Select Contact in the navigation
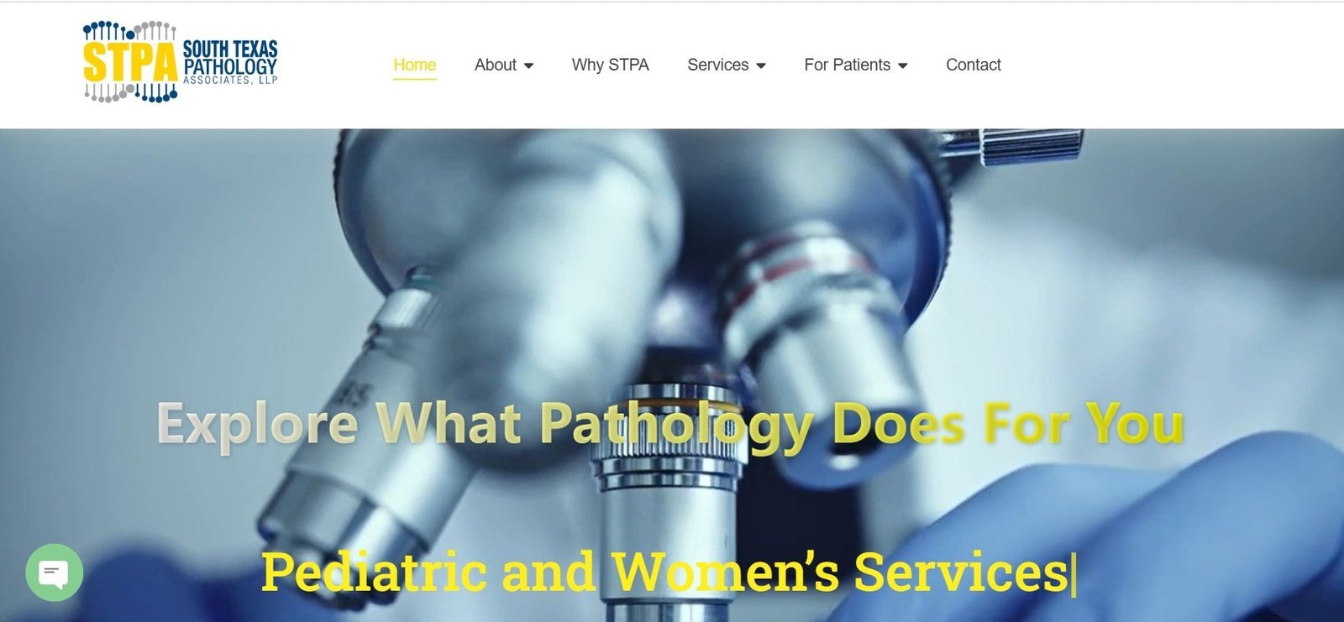 click(974, 65)
